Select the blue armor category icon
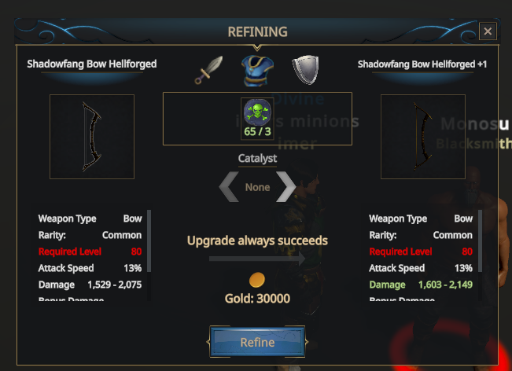This screenshot has width=512, height=371. pos(257,71)
